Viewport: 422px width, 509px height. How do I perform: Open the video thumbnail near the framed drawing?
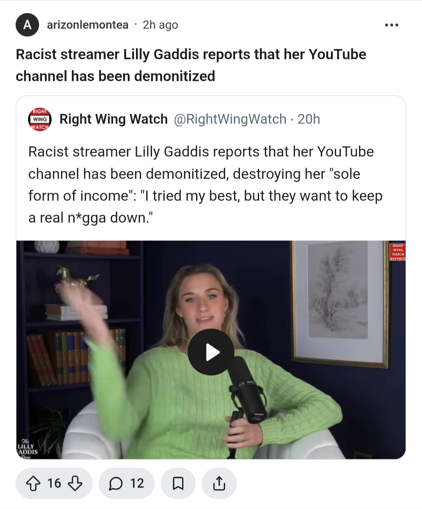[x=211, y=350]
